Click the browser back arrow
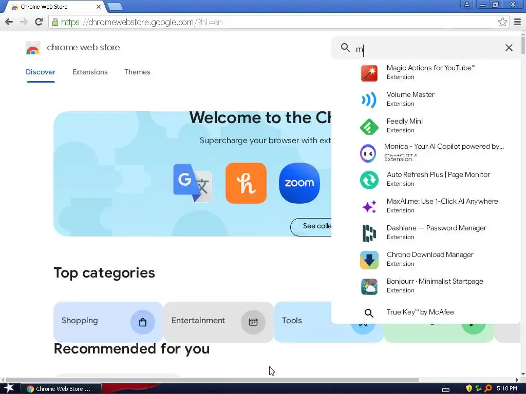Viewport: 526px width, 394px height. [9, 22]
